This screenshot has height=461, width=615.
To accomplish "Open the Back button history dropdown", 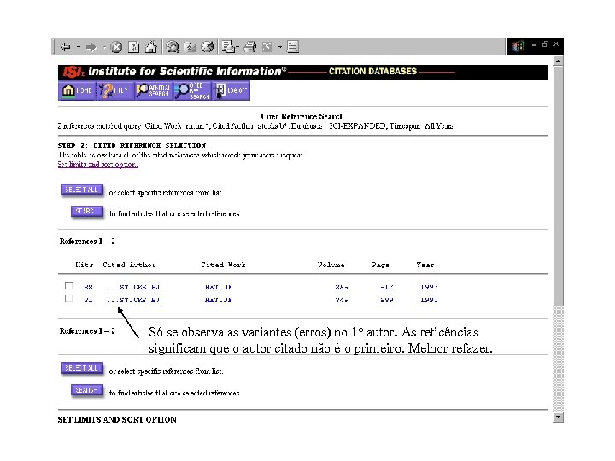I will [x=78, y=47].
